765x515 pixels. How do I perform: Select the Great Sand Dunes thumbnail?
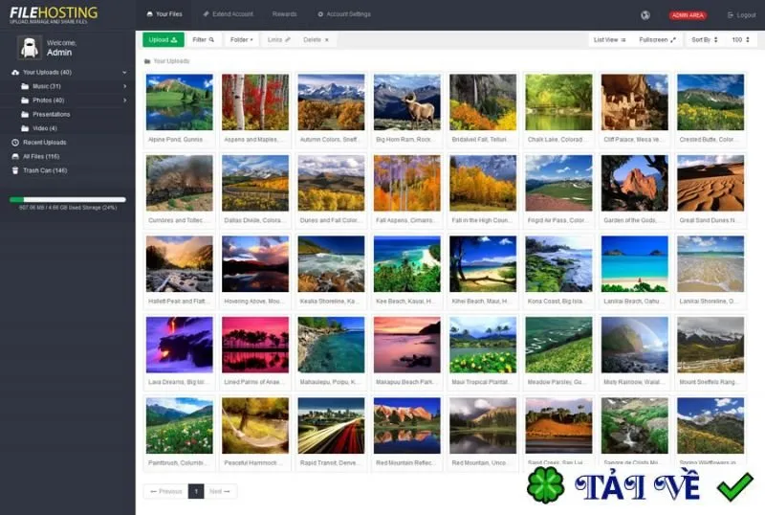710,183
